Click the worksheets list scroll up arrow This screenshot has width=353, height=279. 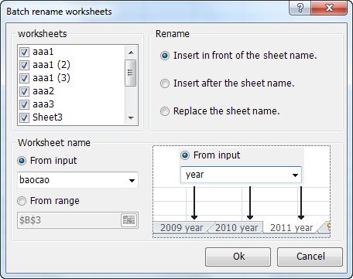point(131,53)
